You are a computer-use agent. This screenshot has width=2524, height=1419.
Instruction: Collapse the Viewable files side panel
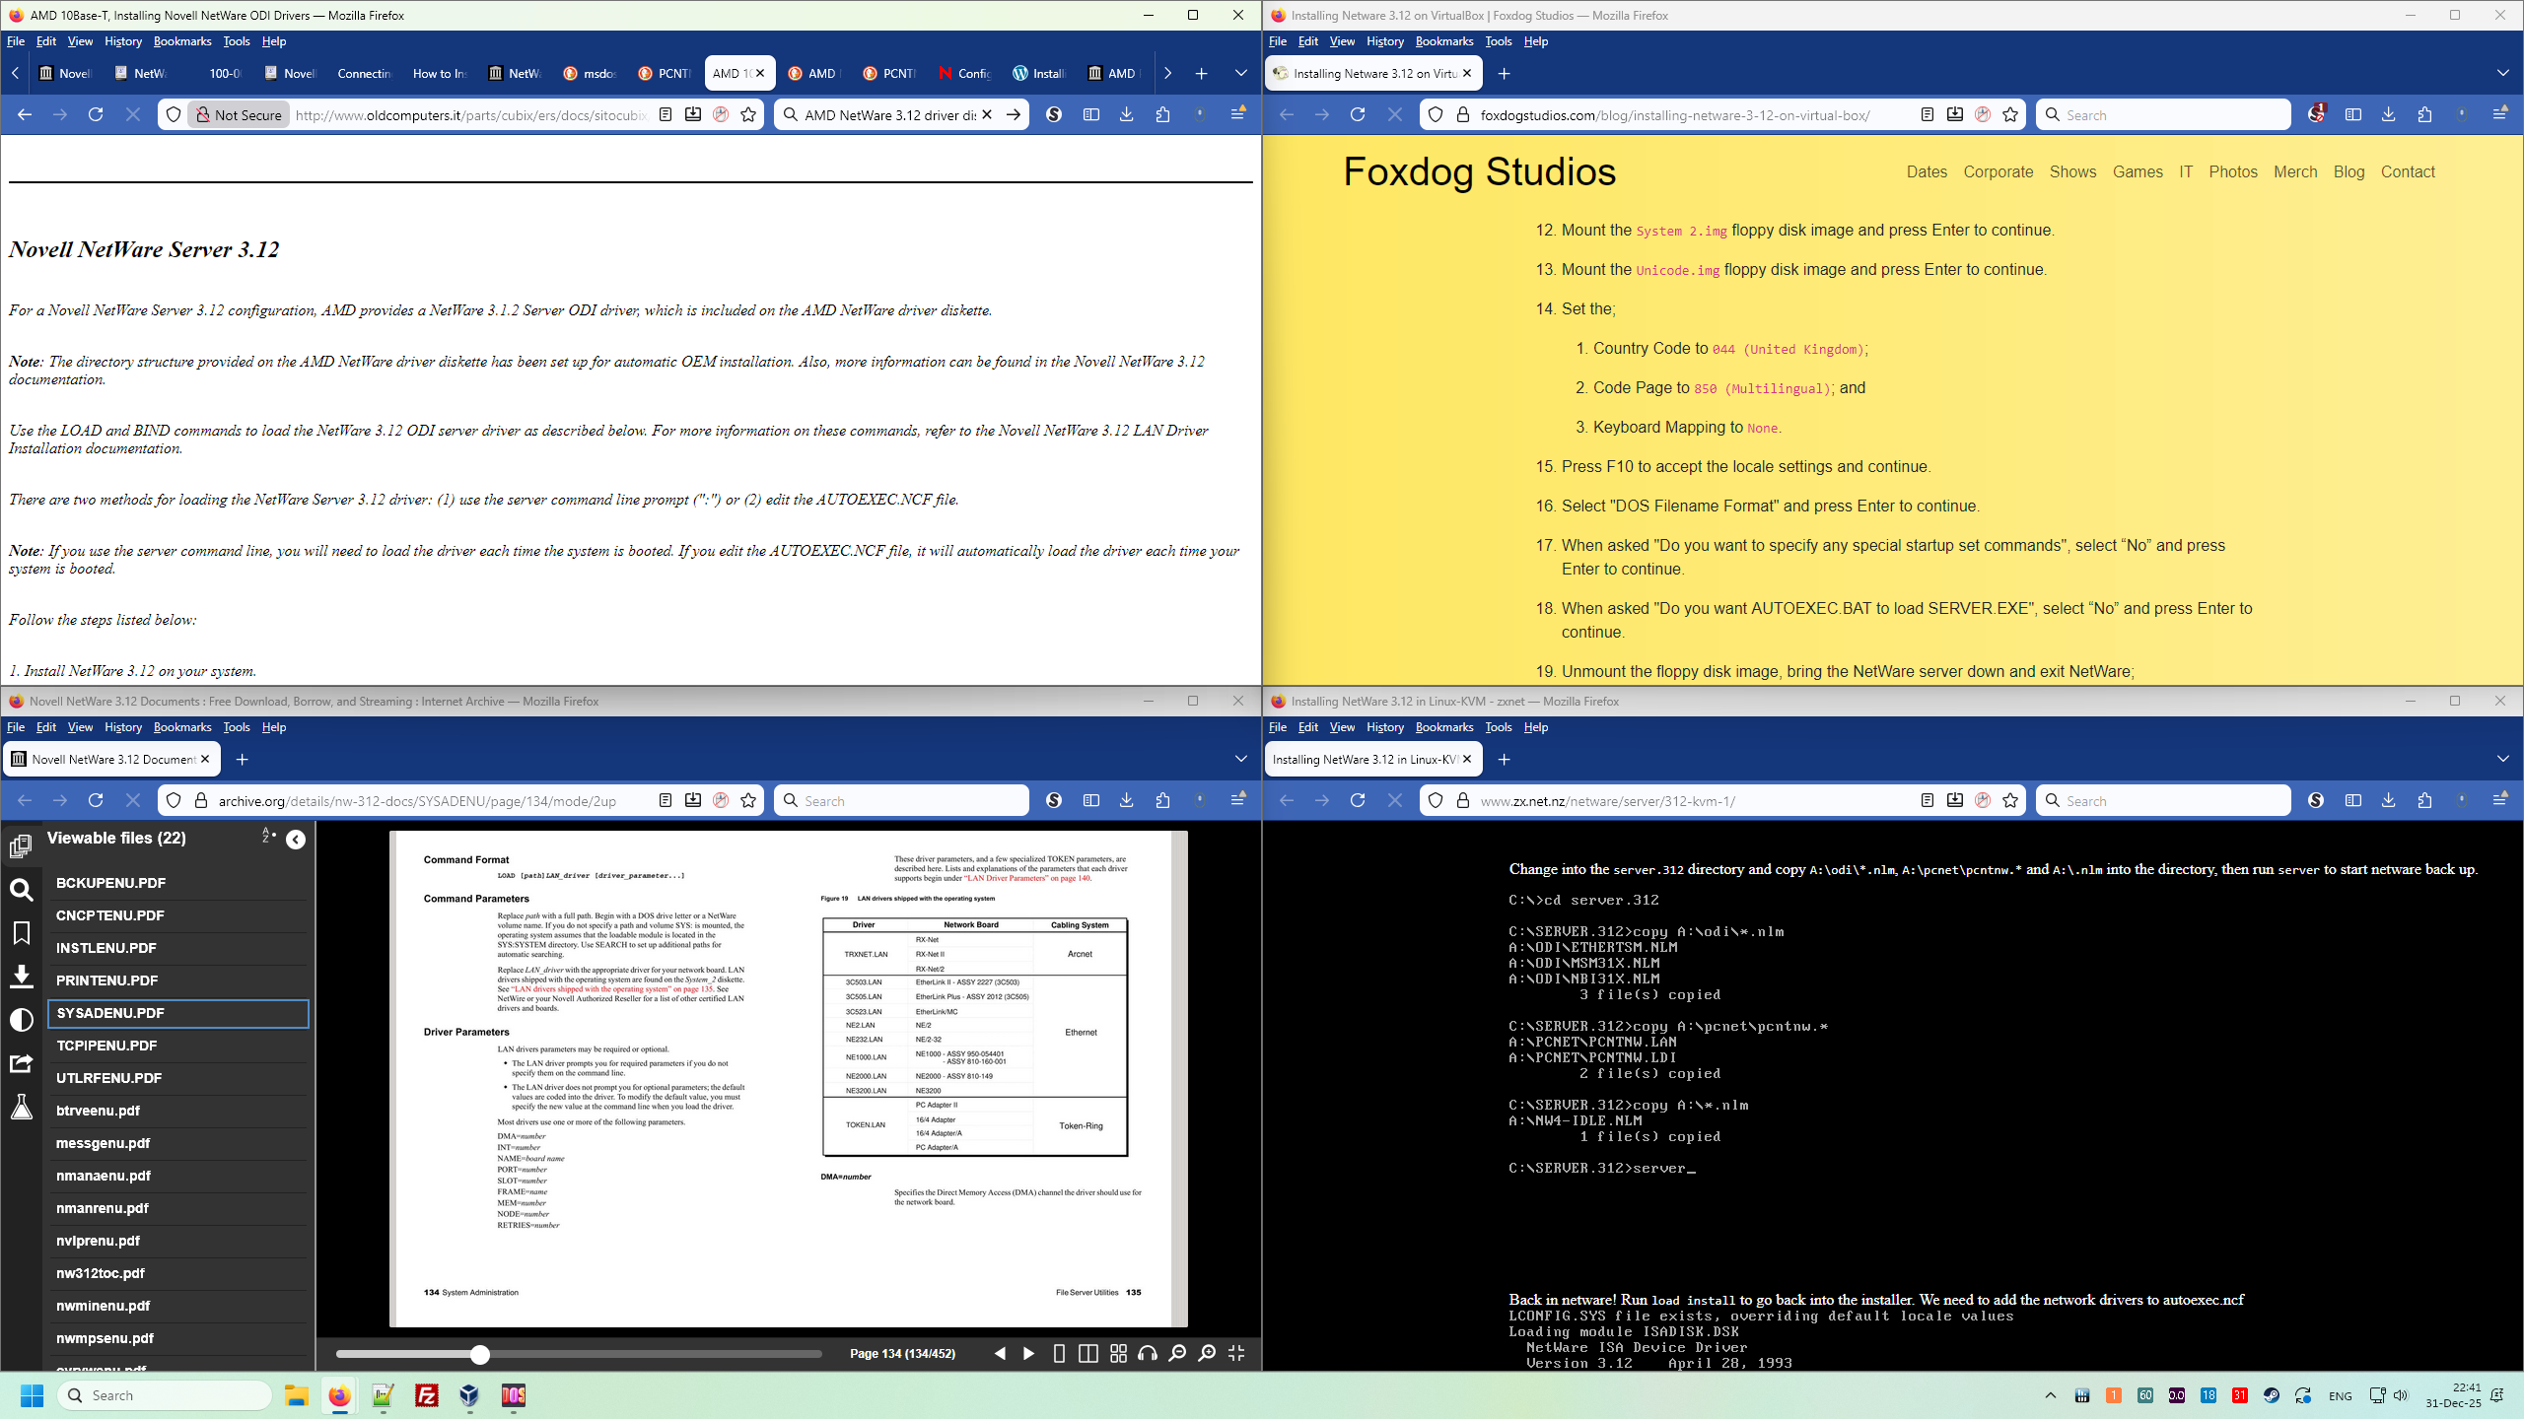296,840
